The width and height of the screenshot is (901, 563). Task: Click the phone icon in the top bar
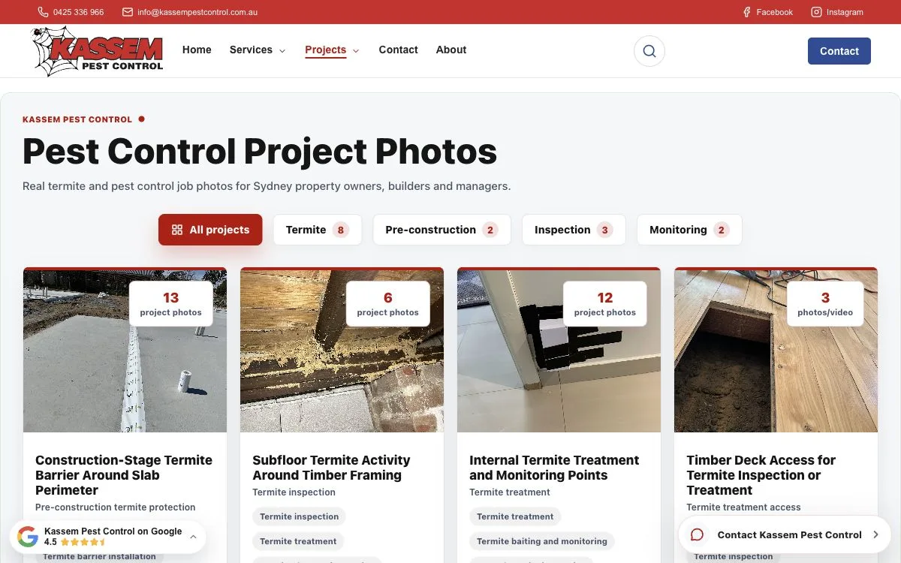point(43,12)
